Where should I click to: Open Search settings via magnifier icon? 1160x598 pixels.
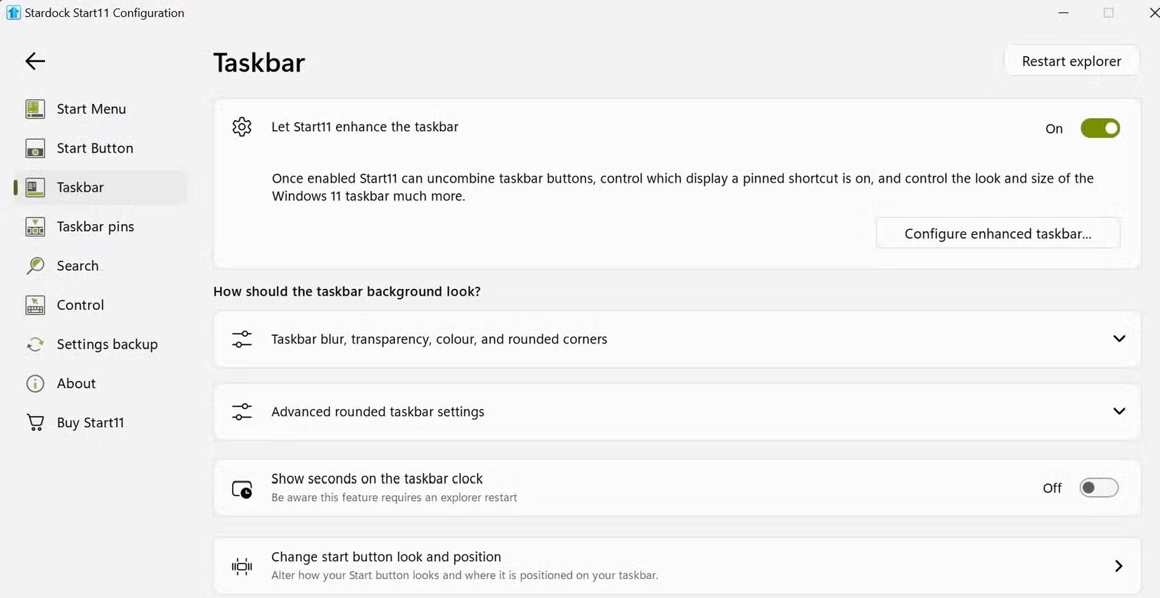[x=34, y=266]
